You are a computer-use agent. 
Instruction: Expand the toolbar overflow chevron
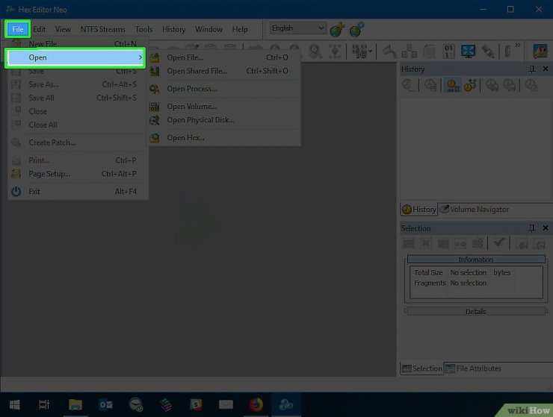click(x=517, y=45)
